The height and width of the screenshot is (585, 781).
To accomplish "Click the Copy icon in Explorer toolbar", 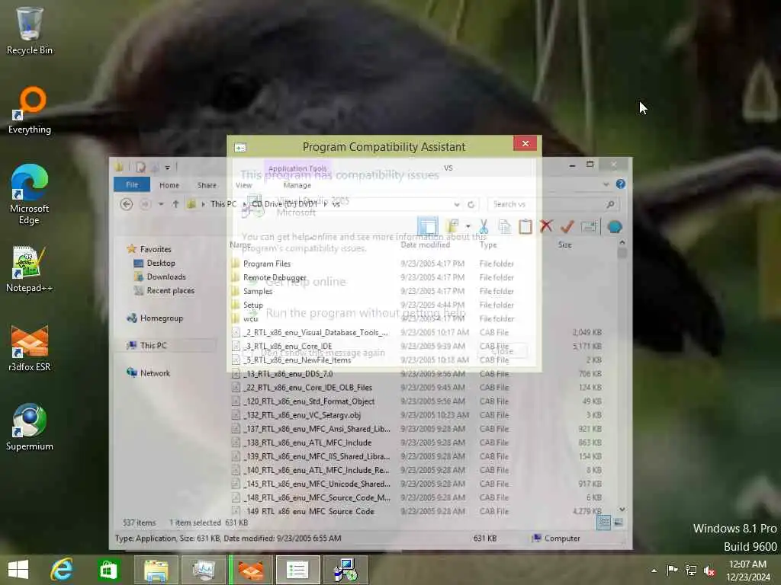I will pos(504,226).
